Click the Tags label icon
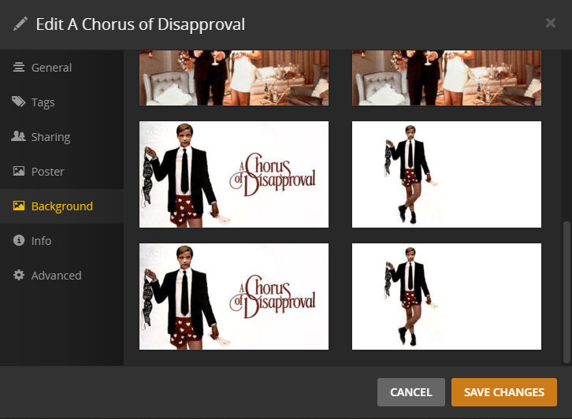This screenshot has height=419, width=572. pos(19,102)
